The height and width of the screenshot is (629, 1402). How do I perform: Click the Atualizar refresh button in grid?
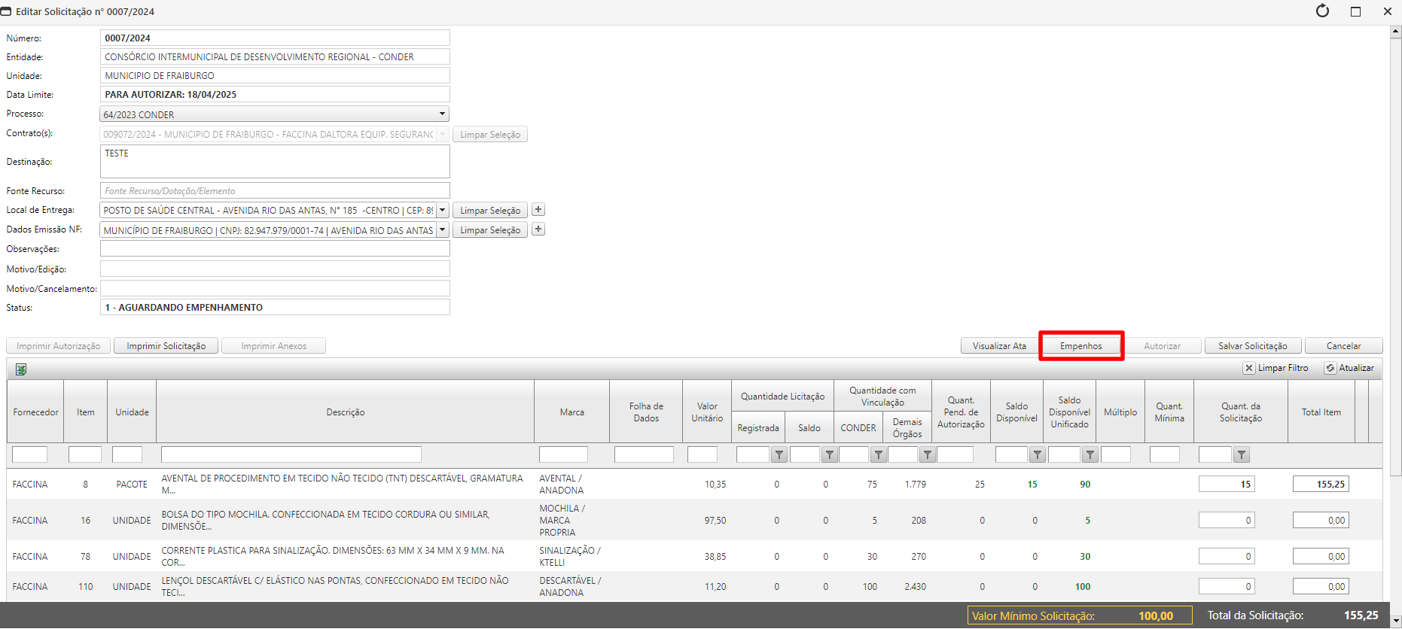click(1349, 368)
